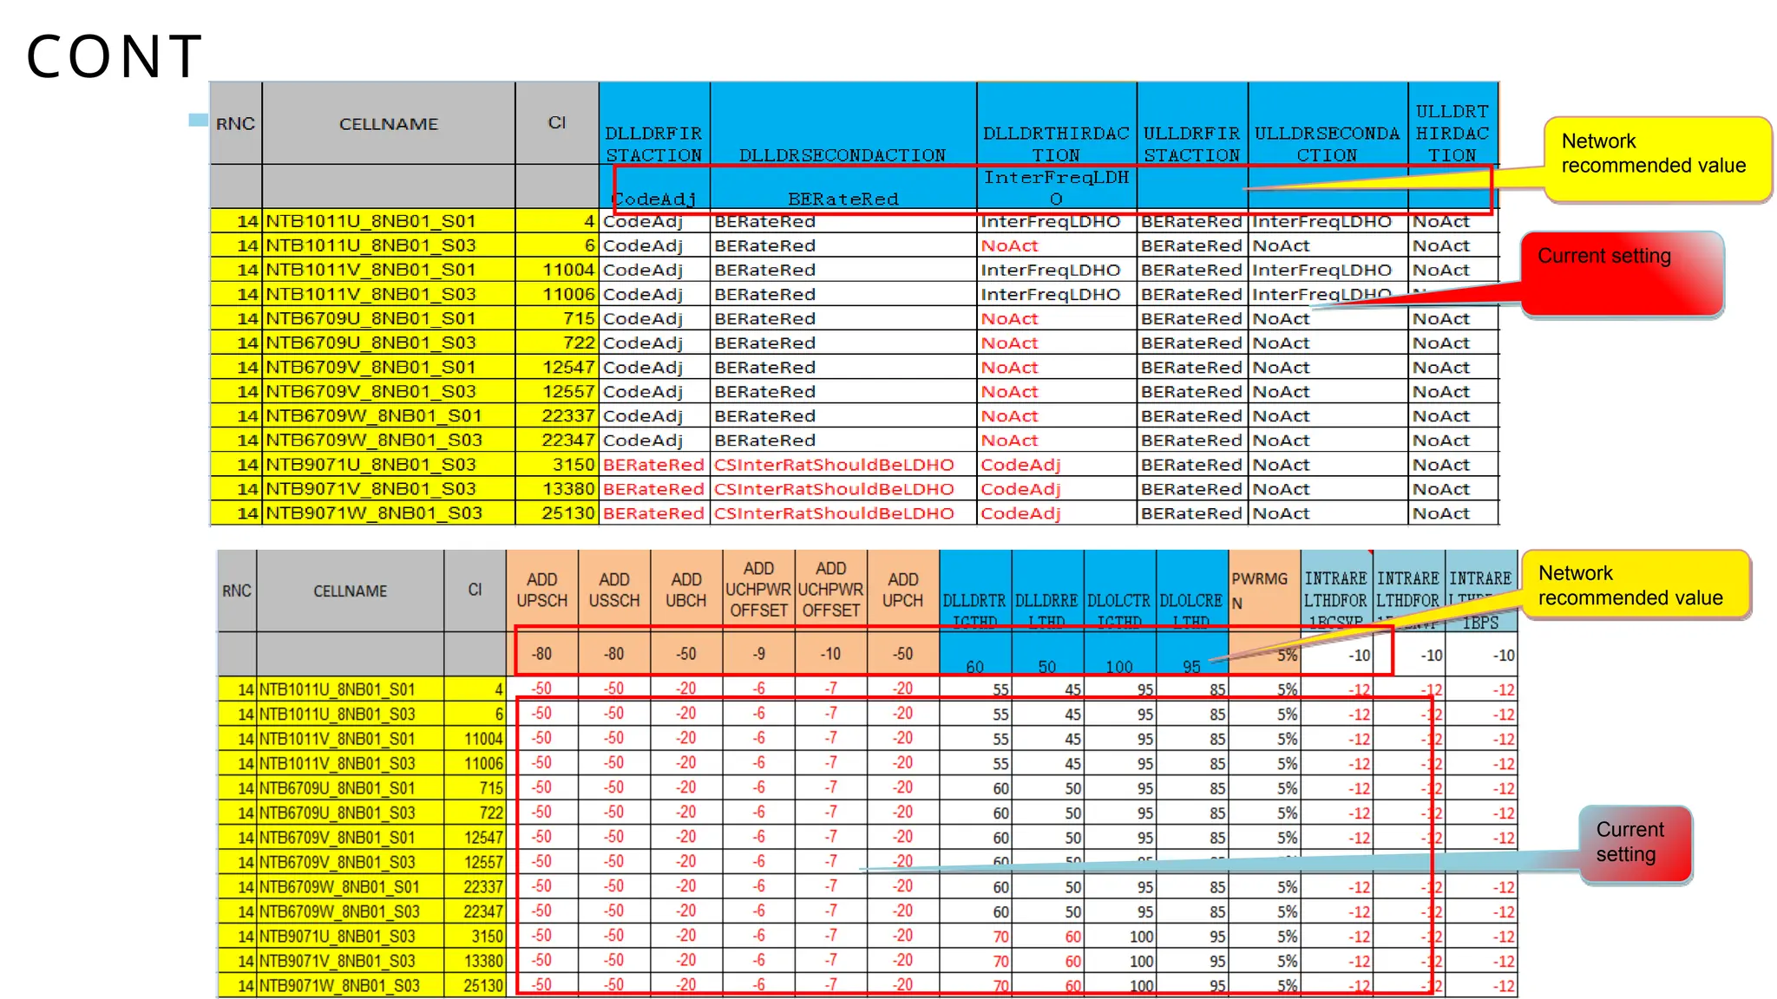
Task: Click red BERateRed in NTB9071V_8NB01_S03 row
Action: point(653,488)
